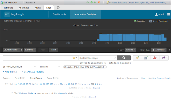Click the 10.140.51.122 field value

(75, 84)
